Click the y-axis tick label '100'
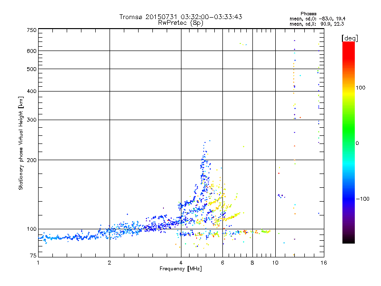Image resolution: width=381 pixels, height=286 pixels. (x=31, y=229)
